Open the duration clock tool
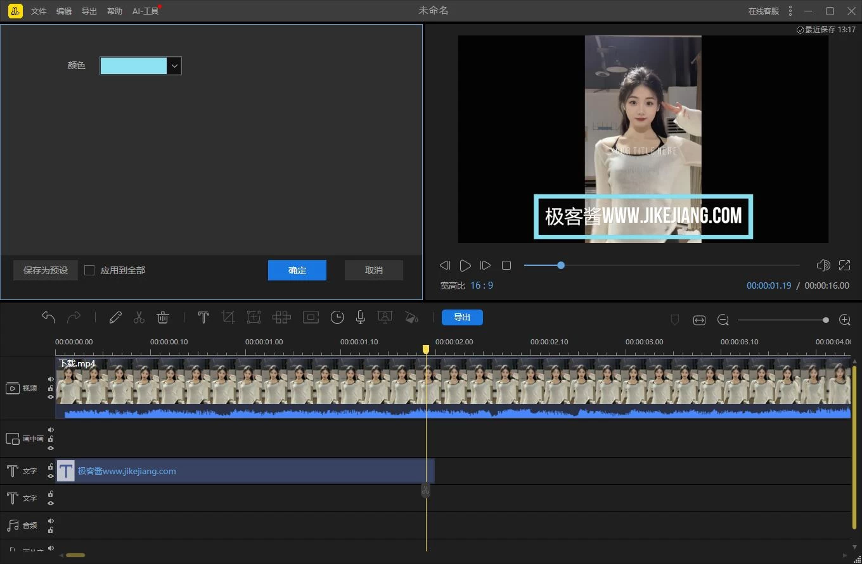This screenshot has height=564, width=862. (337, 318)
